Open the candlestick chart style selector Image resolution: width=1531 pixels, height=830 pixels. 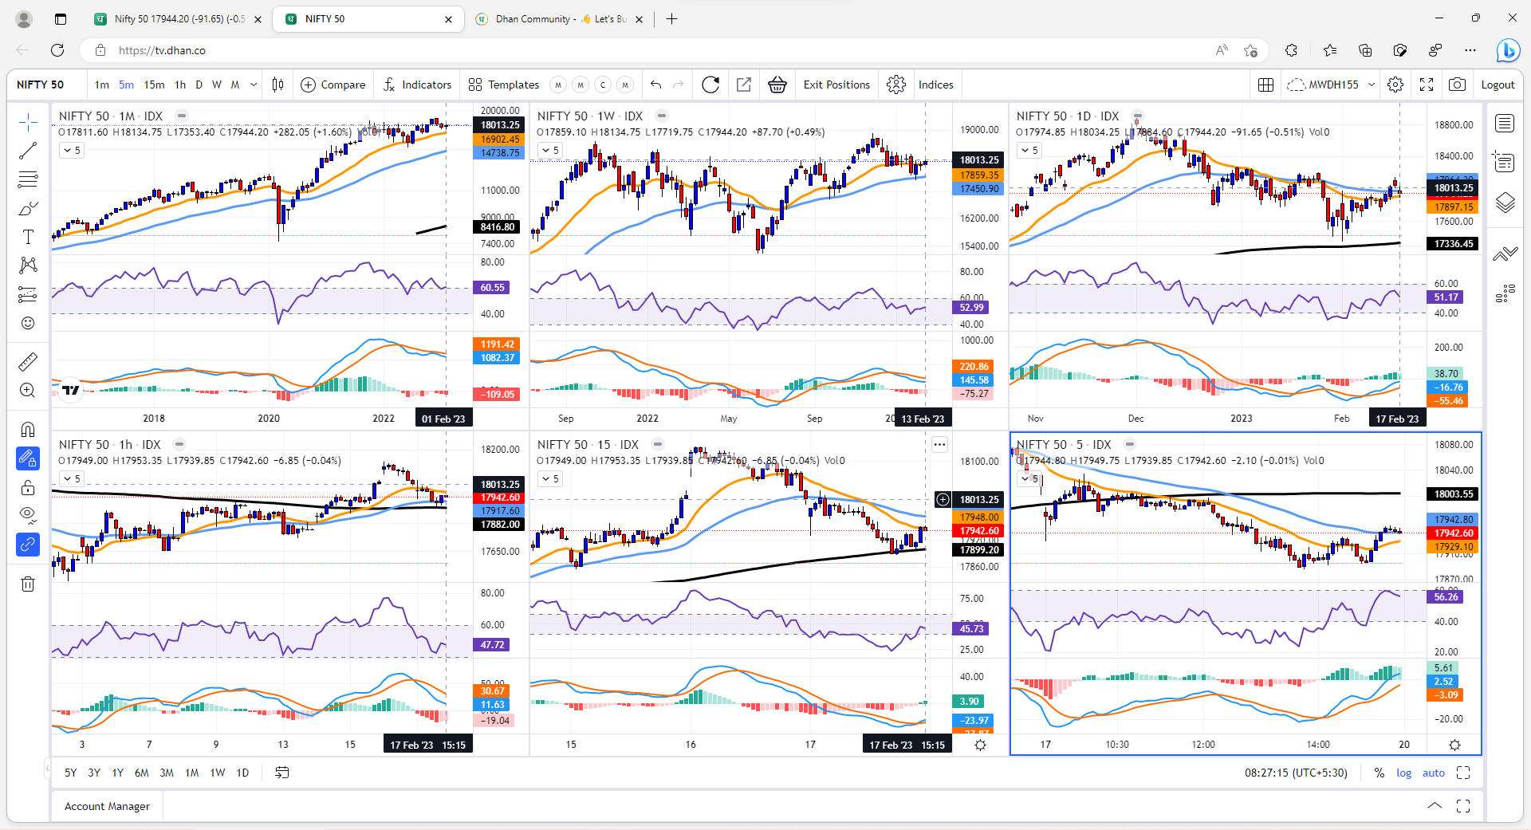(277, 85)
